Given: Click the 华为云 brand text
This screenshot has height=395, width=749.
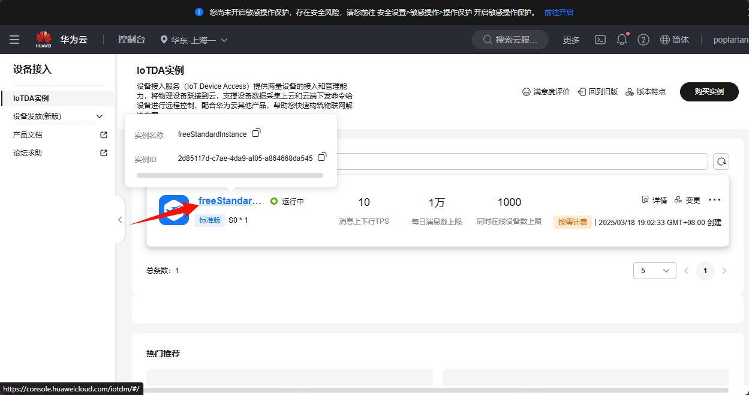Looking at the screenshot, I should coord(74,40).
